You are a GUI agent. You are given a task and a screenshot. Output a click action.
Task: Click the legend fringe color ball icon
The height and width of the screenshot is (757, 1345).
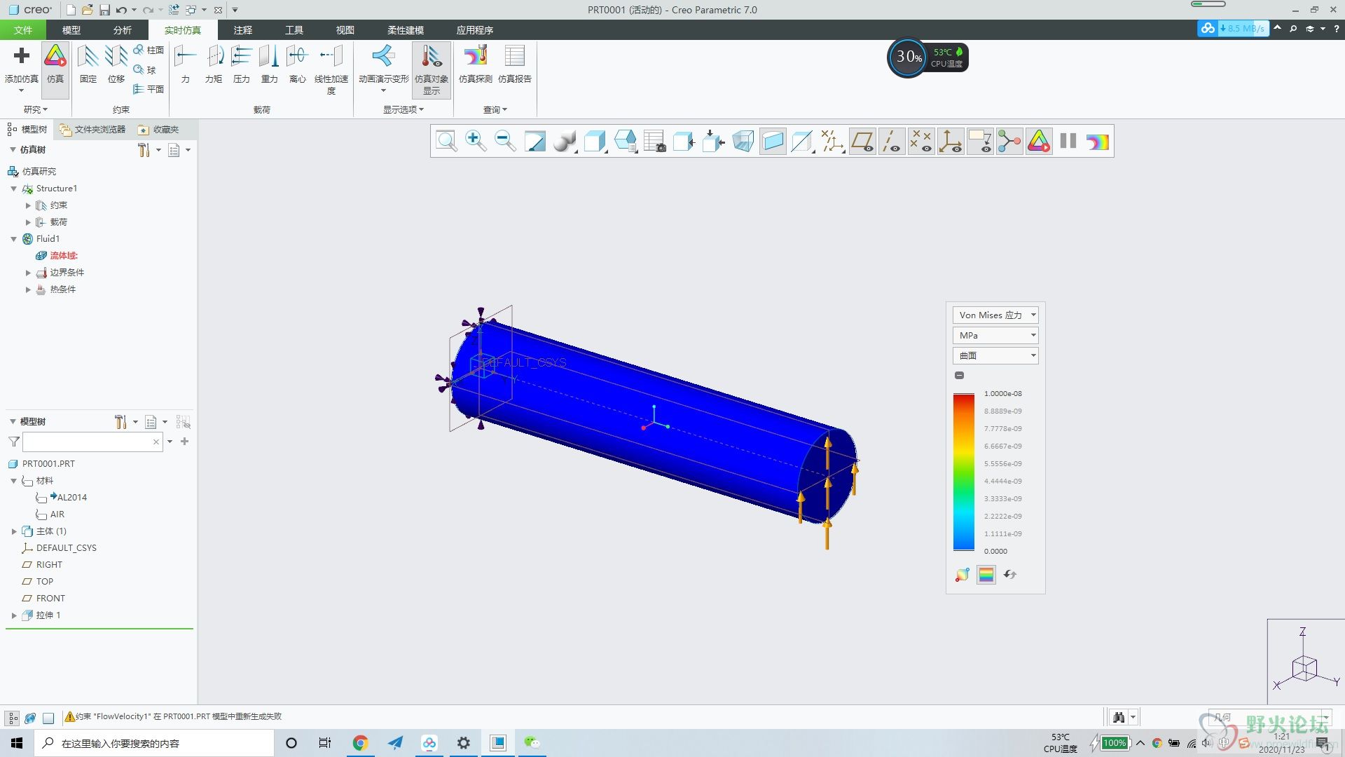[962, 575]
